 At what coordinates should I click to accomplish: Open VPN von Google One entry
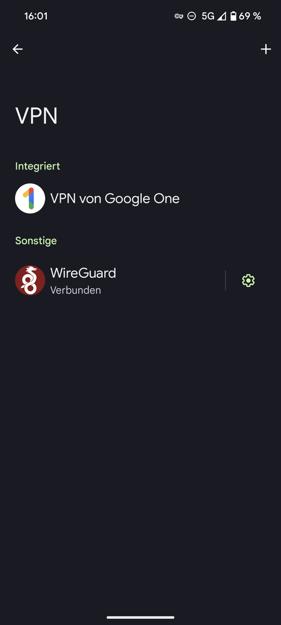click(140, 198)
